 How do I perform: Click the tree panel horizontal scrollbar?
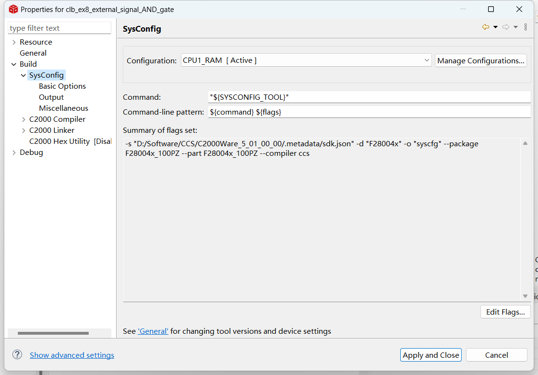coord(53,333)
